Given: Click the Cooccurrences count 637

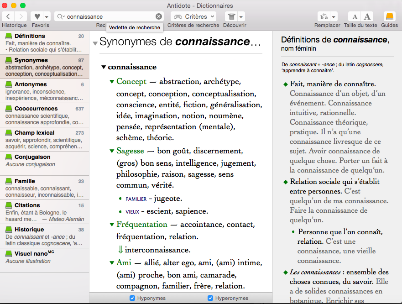Looking at the screenshot, I should point(80,109).
